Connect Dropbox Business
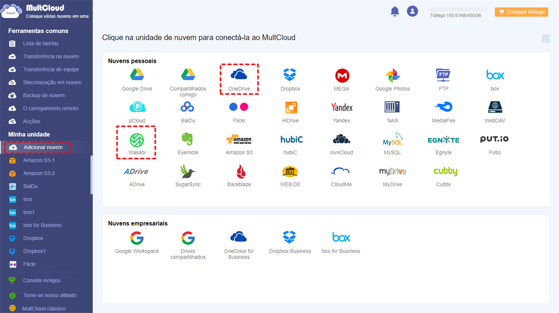This screenshot has width=559, height=313. pyautogui.click(x=290, y=238)
